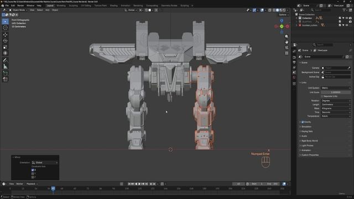
Task: Open the Temperature units dropdown
Action: click(336, 116)
